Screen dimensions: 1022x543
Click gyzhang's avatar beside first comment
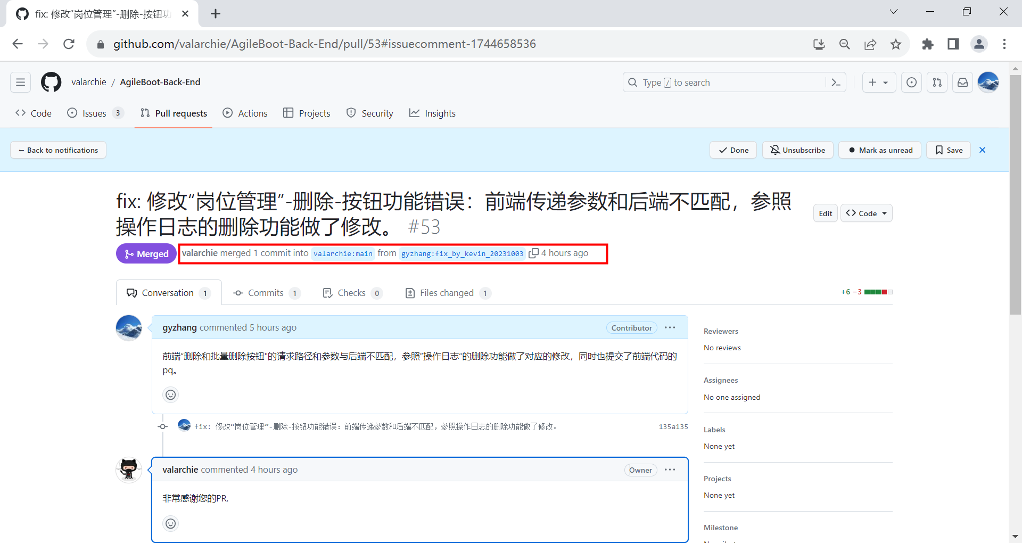129,328
